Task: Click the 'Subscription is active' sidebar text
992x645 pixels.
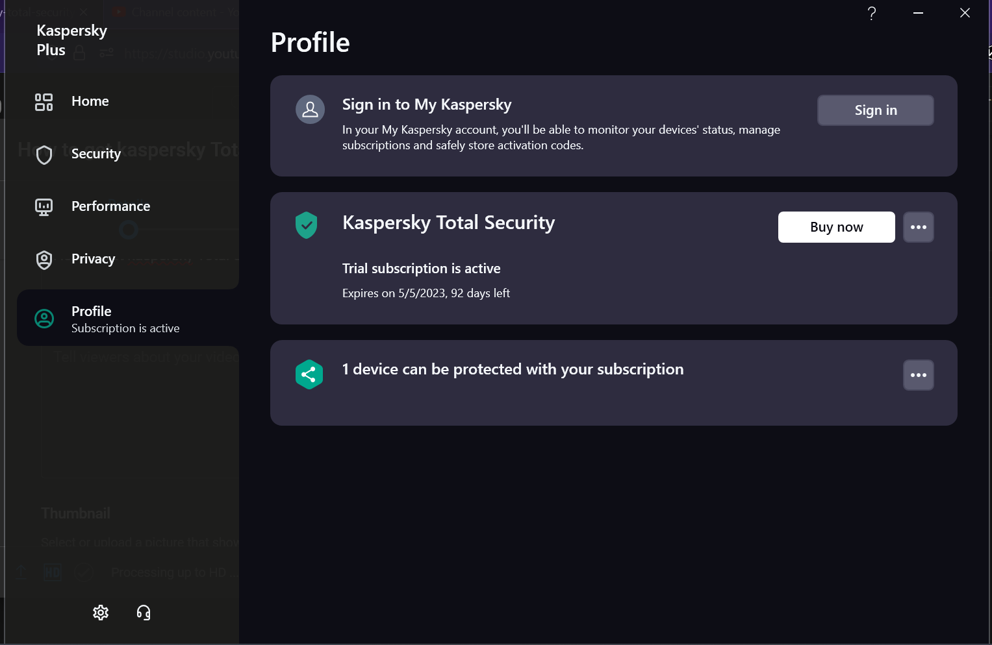Action: [x=125, y=328]
